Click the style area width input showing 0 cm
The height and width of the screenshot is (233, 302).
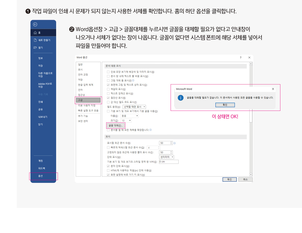[x=168, y=162]
